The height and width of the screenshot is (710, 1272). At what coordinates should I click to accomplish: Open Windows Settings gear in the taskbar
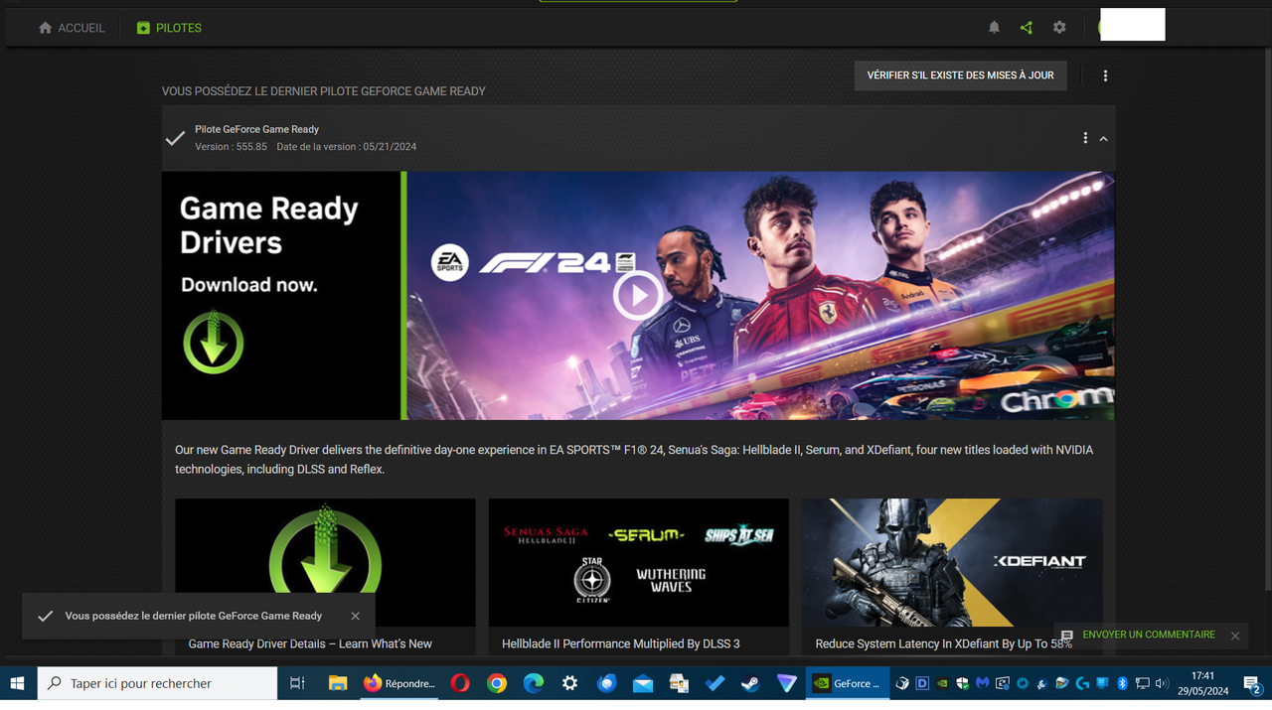coord(569,683)
